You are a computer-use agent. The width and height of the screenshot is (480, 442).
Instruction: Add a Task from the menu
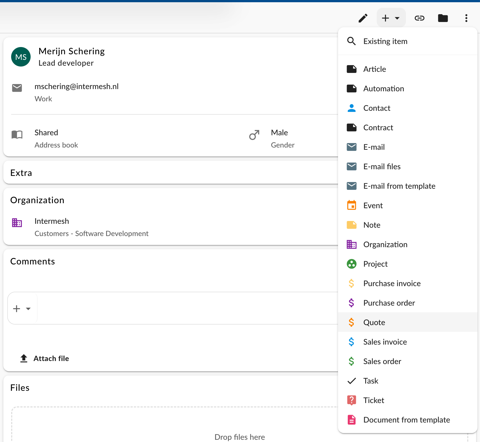pyautogui.click(x=408, y=381)
